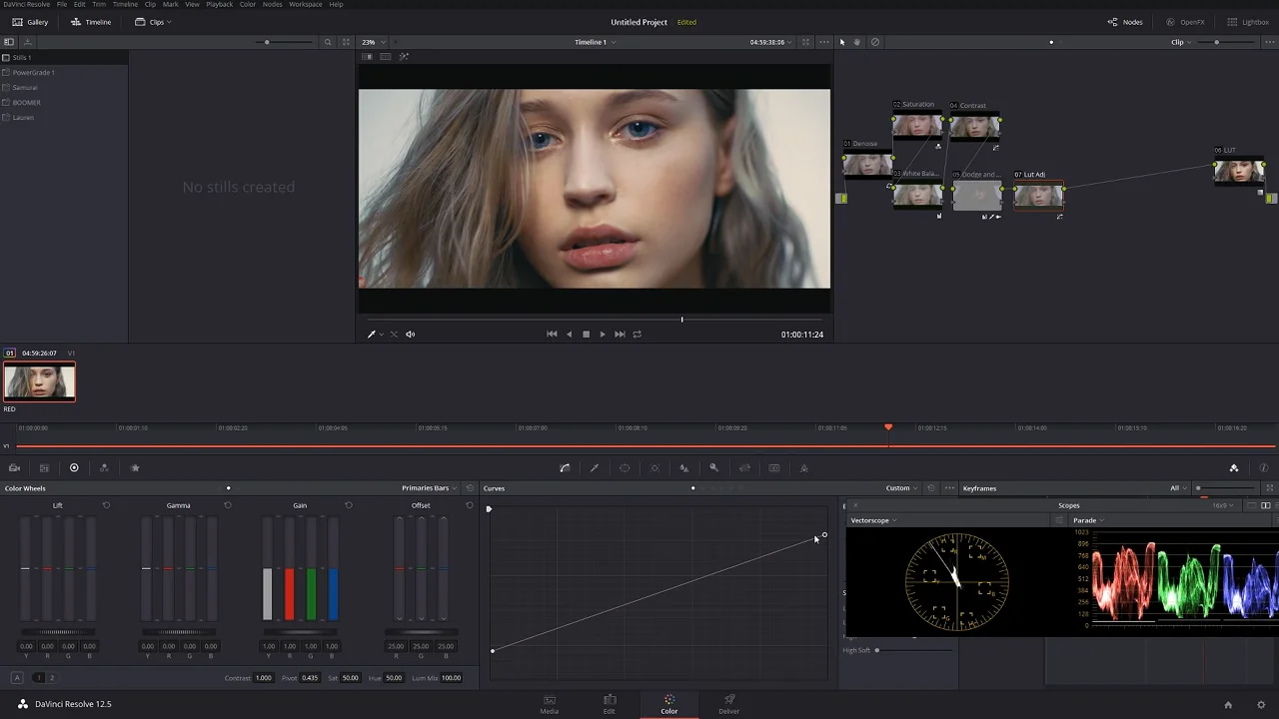
Task: Switch to the Deliver page
Action: click(x=729, y=704)
